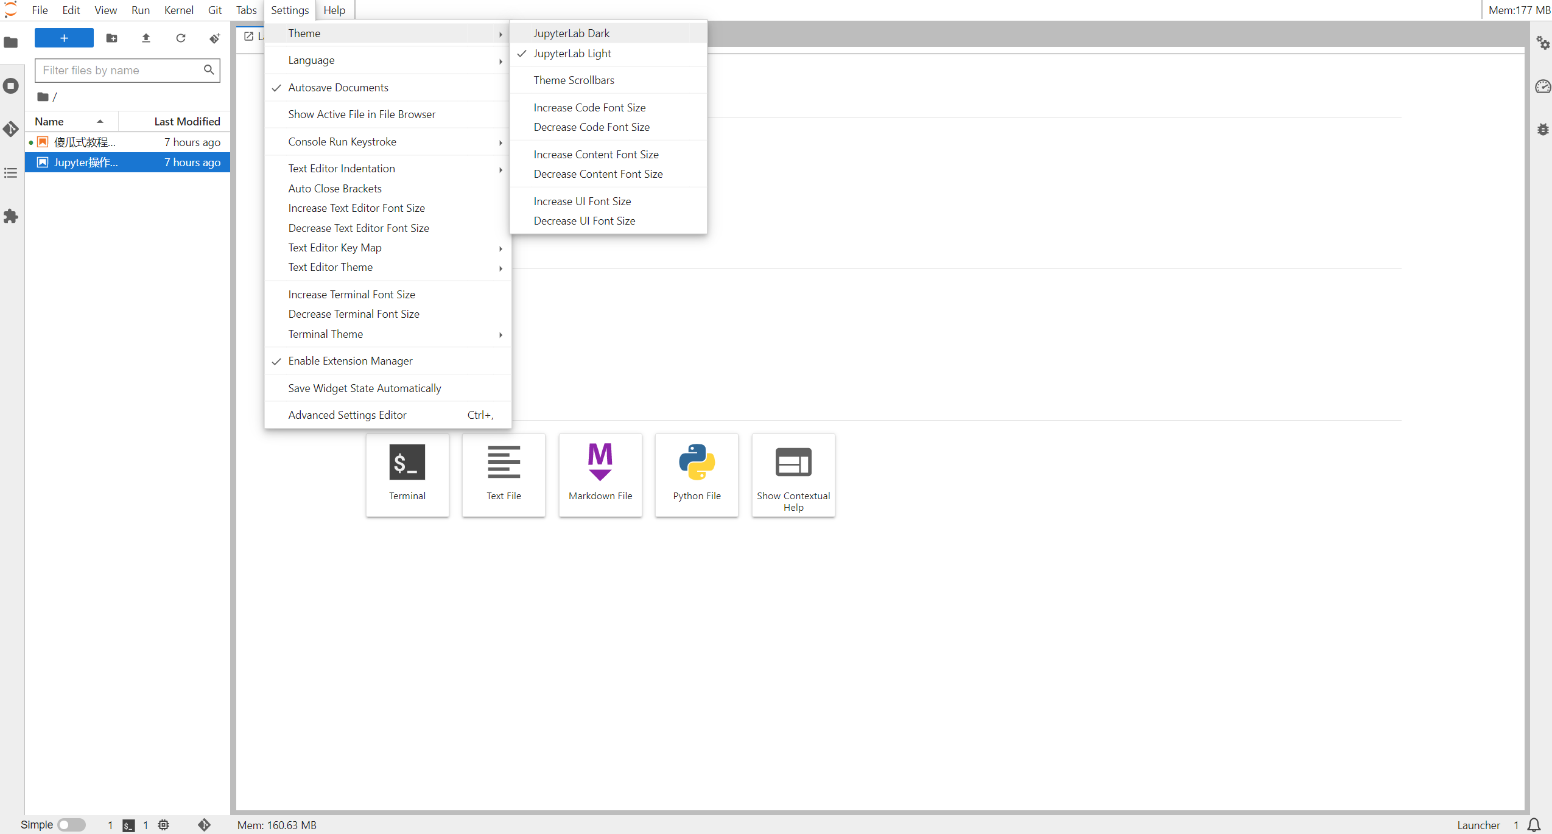Expand the Language submenu
1552x834 pixels.
(x=312, y=60)
